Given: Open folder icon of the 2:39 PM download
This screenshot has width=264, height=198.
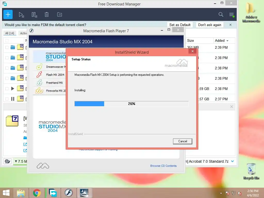Looking at the screenshot, I should (x=13, y=47).
